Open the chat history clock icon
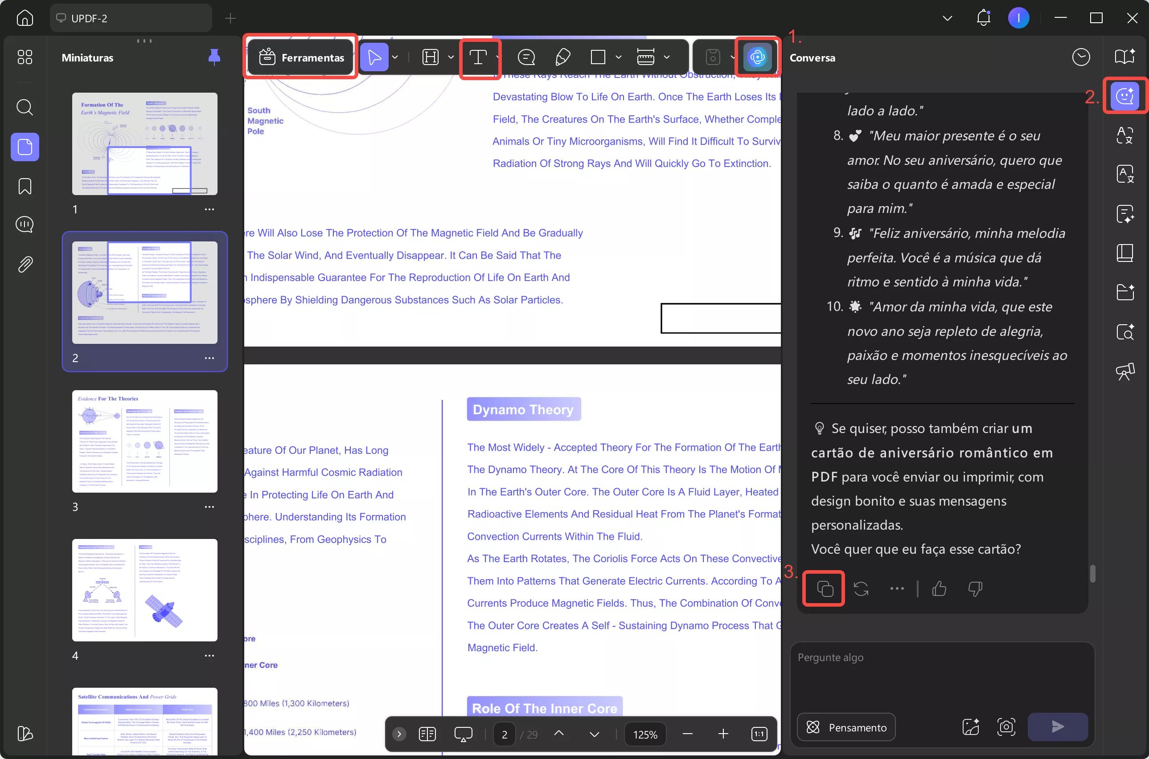The image size is (1149, 759). tap(1081, 57)
